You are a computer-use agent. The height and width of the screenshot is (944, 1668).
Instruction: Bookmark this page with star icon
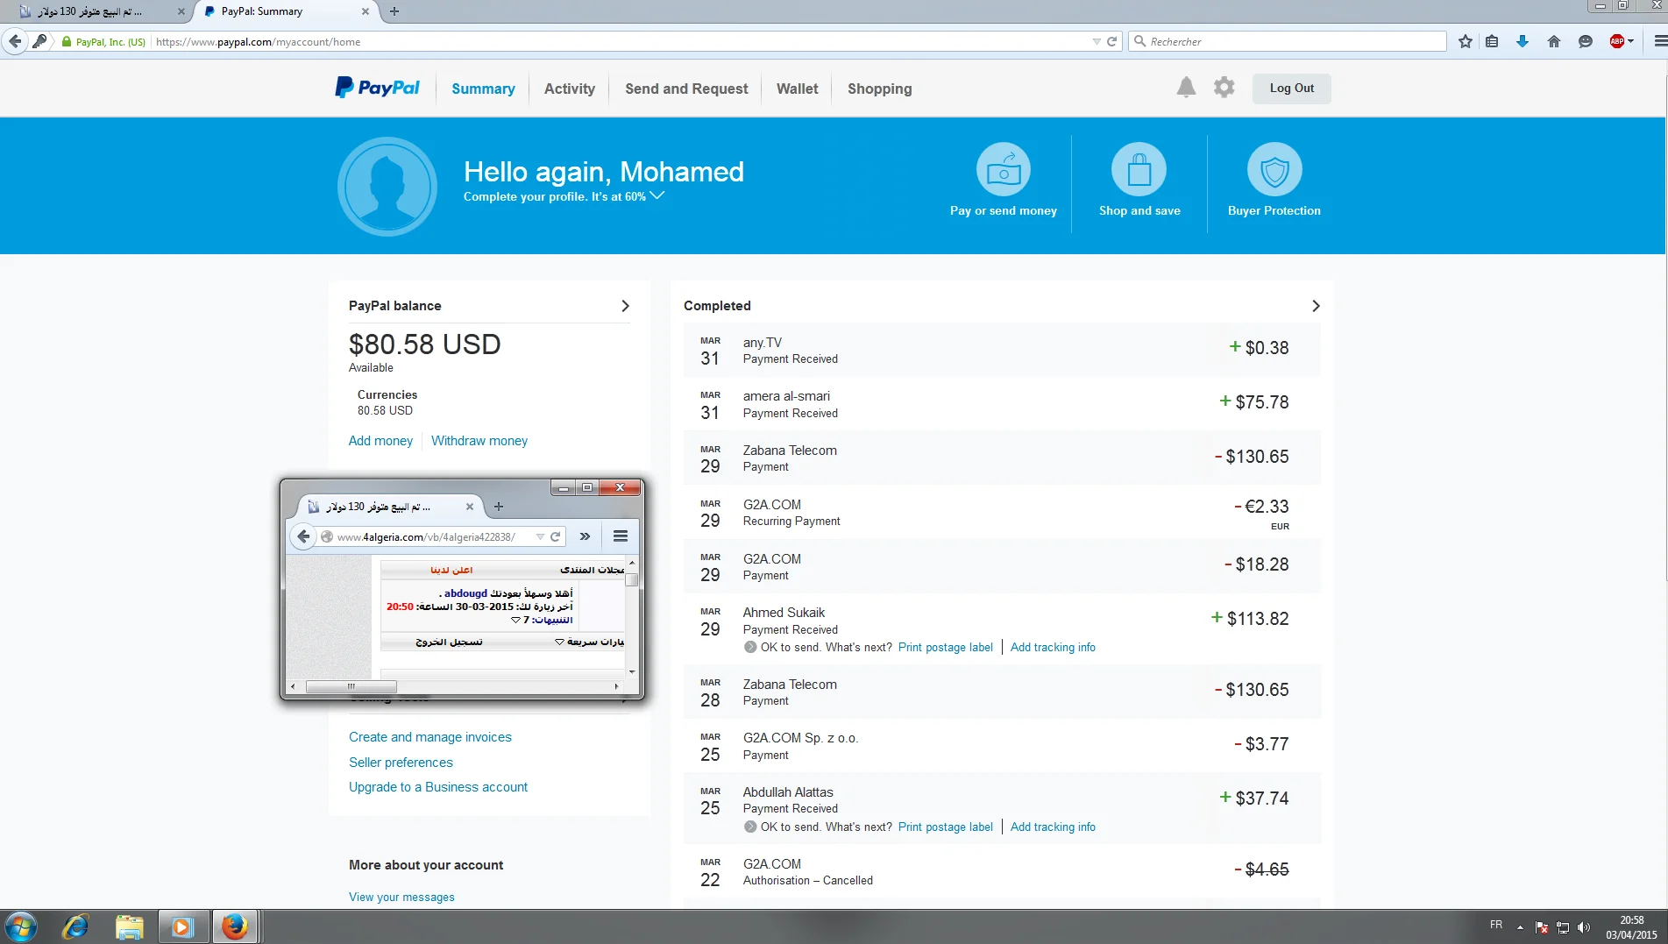click(1465, 41)
